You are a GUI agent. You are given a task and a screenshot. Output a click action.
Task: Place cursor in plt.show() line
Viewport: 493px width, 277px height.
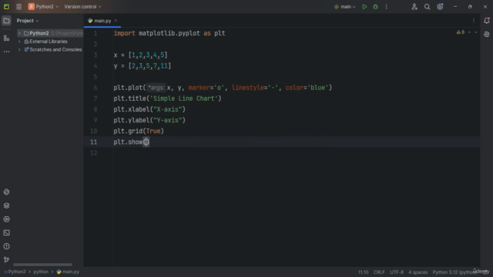point(132,142)
